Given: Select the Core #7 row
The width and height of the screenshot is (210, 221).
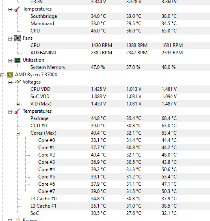Looking at the screenshot, I should coord(123,191).
